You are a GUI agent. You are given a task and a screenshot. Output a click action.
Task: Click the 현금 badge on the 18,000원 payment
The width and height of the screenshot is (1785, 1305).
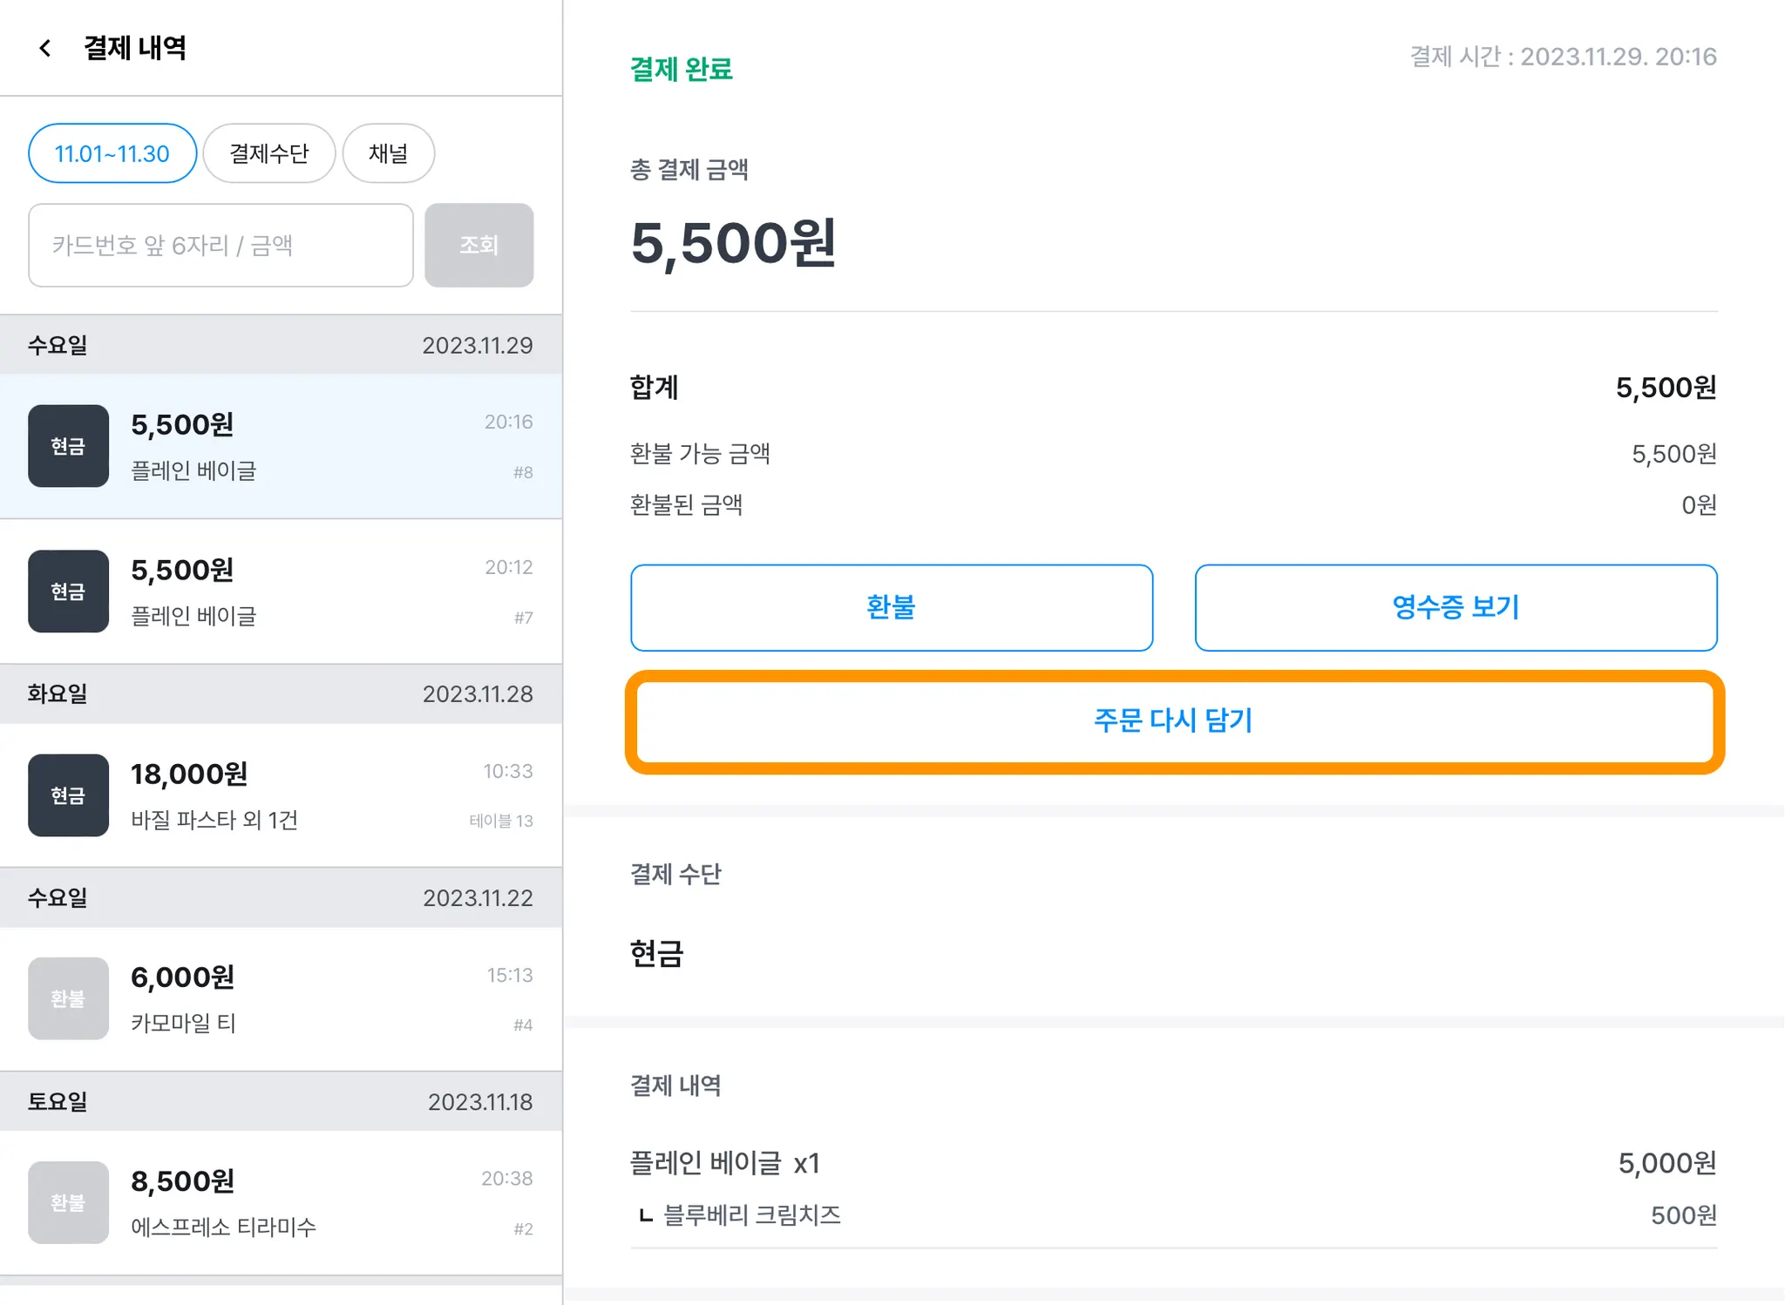(x=68, y=795)
